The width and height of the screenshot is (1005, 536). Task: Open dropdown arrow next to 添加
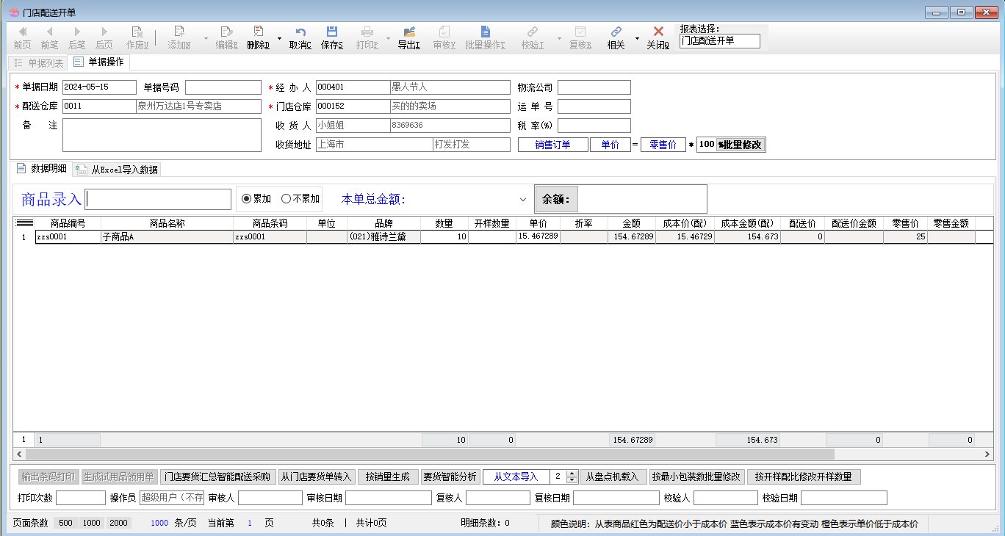point(205,37)
